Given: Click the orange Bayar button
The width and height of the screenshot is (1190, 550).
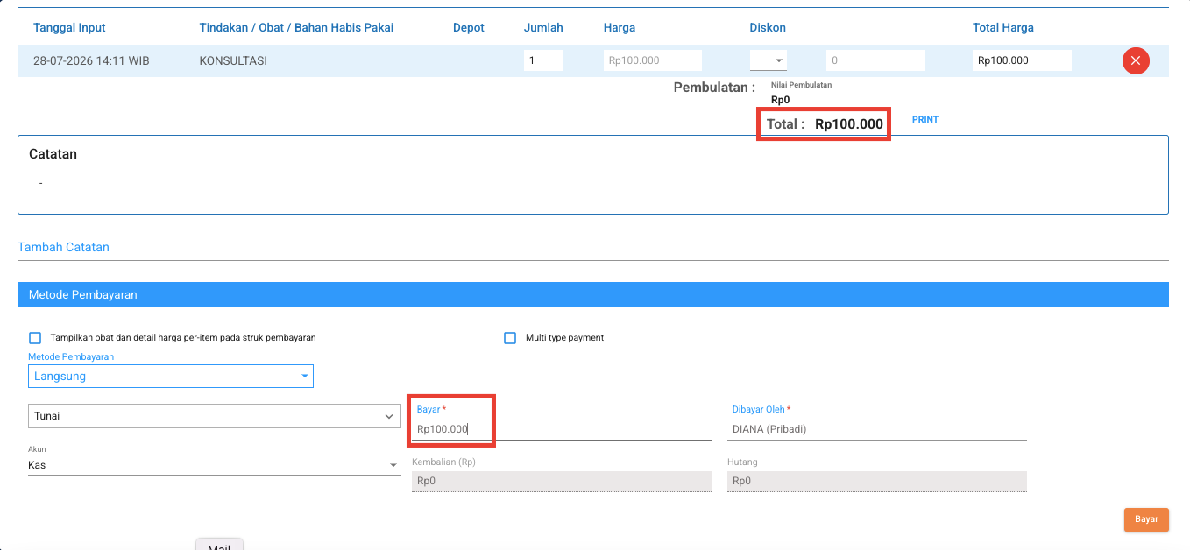Looking at the screenshot, I should coord(1146,519).
